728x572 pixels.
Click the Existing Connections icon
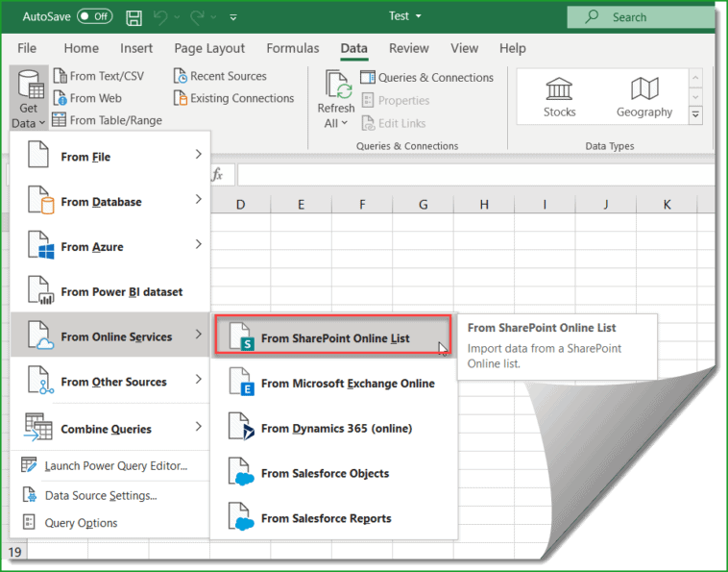coord(181,98)
